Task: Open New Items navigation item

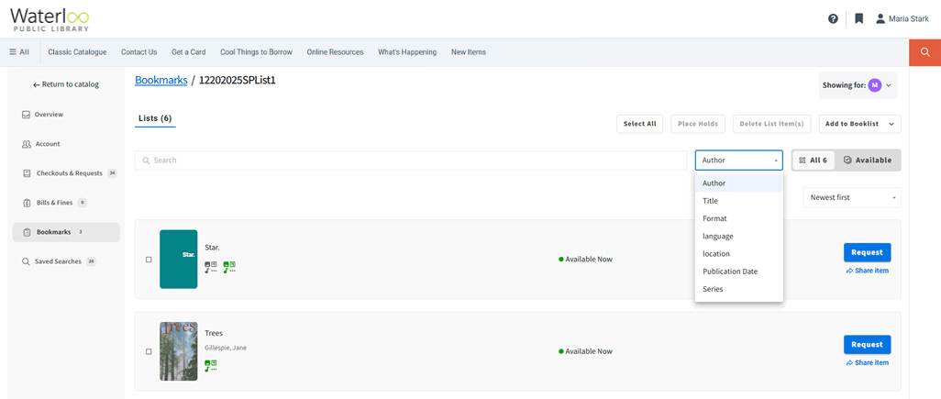Action: (469, 52)
